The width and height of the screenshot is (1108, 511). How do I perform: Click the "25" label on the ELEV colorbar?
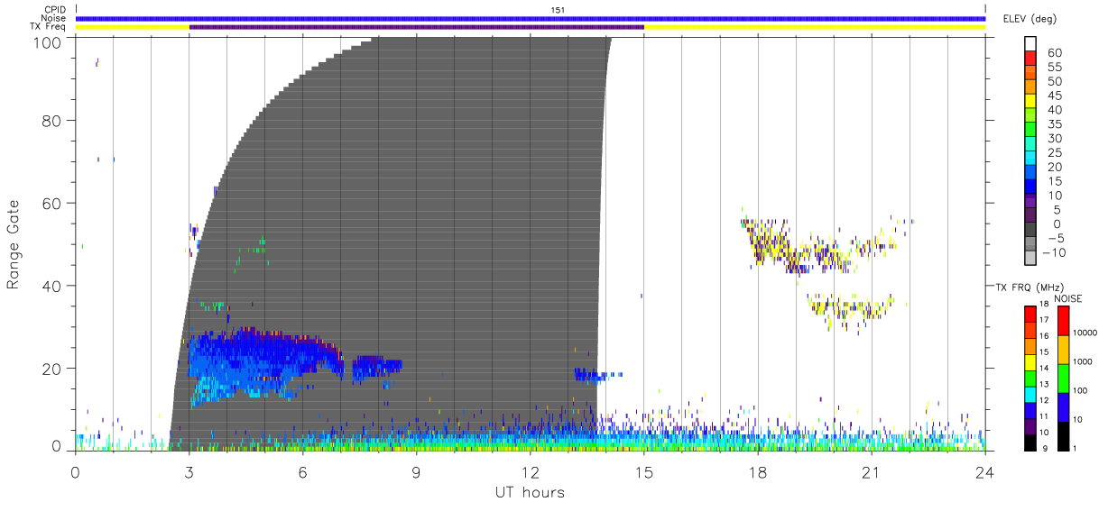tap(1054, 153)
